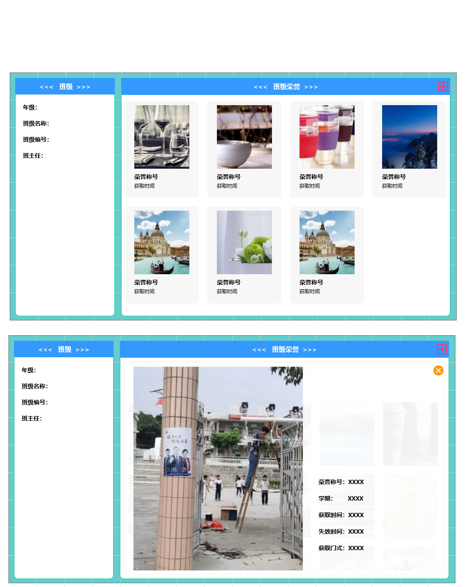The image size is (466, 587).
Task: Click the large school gate photo
Action: click(218, 468)
